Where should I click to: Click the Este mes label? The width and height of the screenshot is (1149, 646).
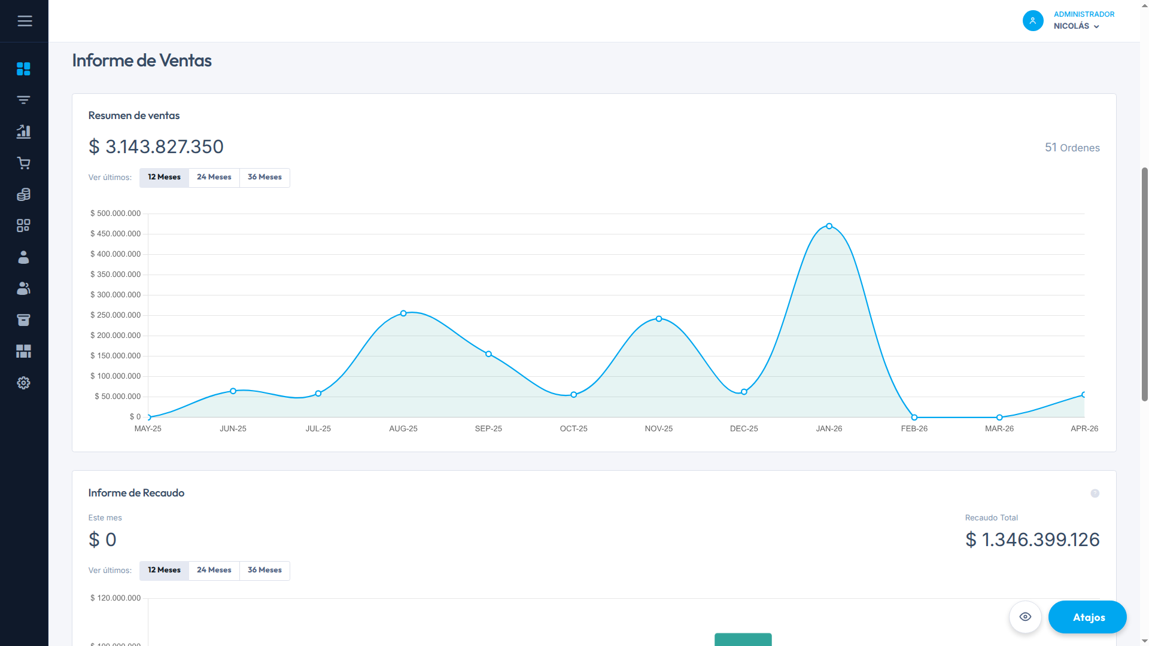pyautogui.click(x=105, y=518)
